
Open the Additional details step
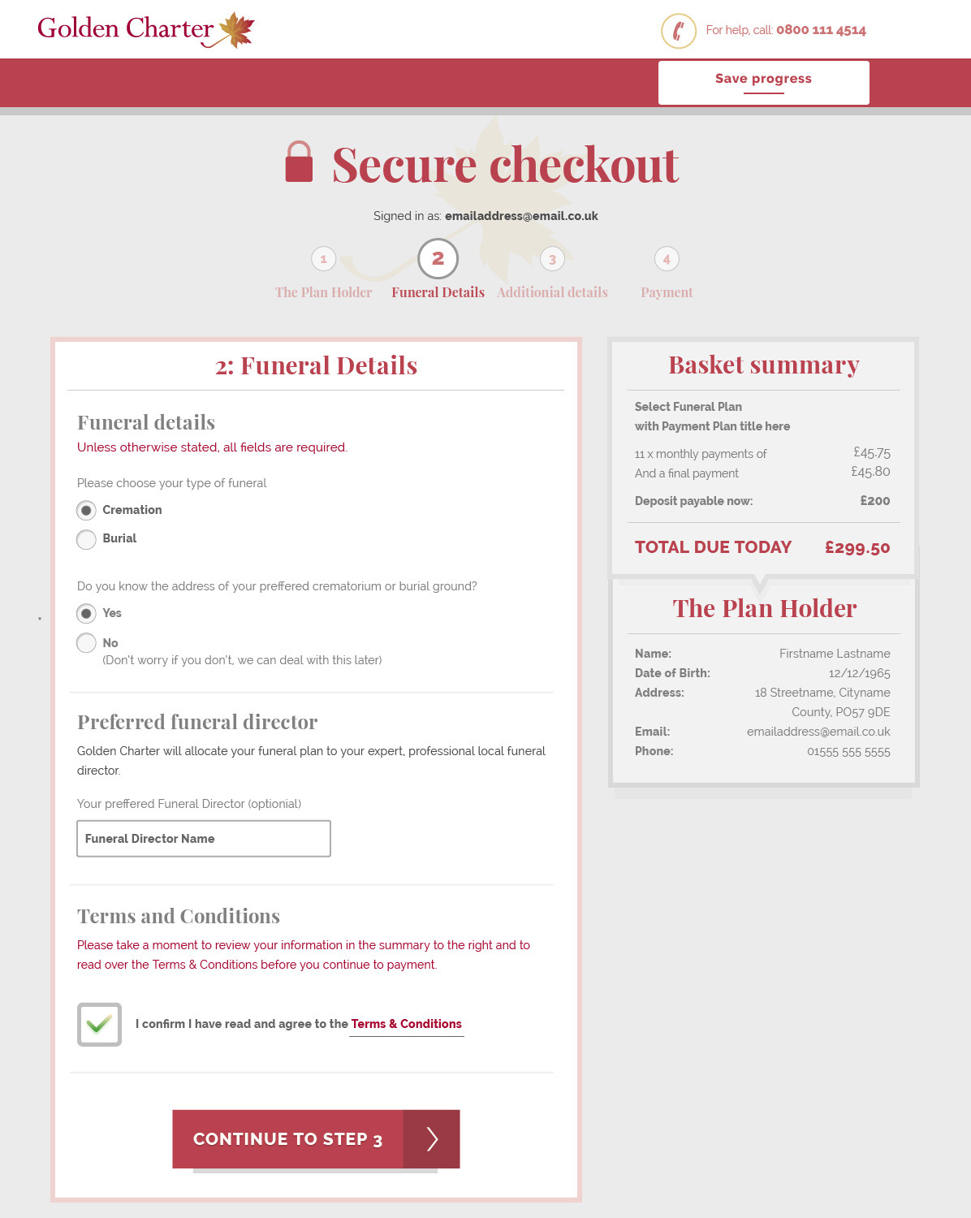coord(552,292)
